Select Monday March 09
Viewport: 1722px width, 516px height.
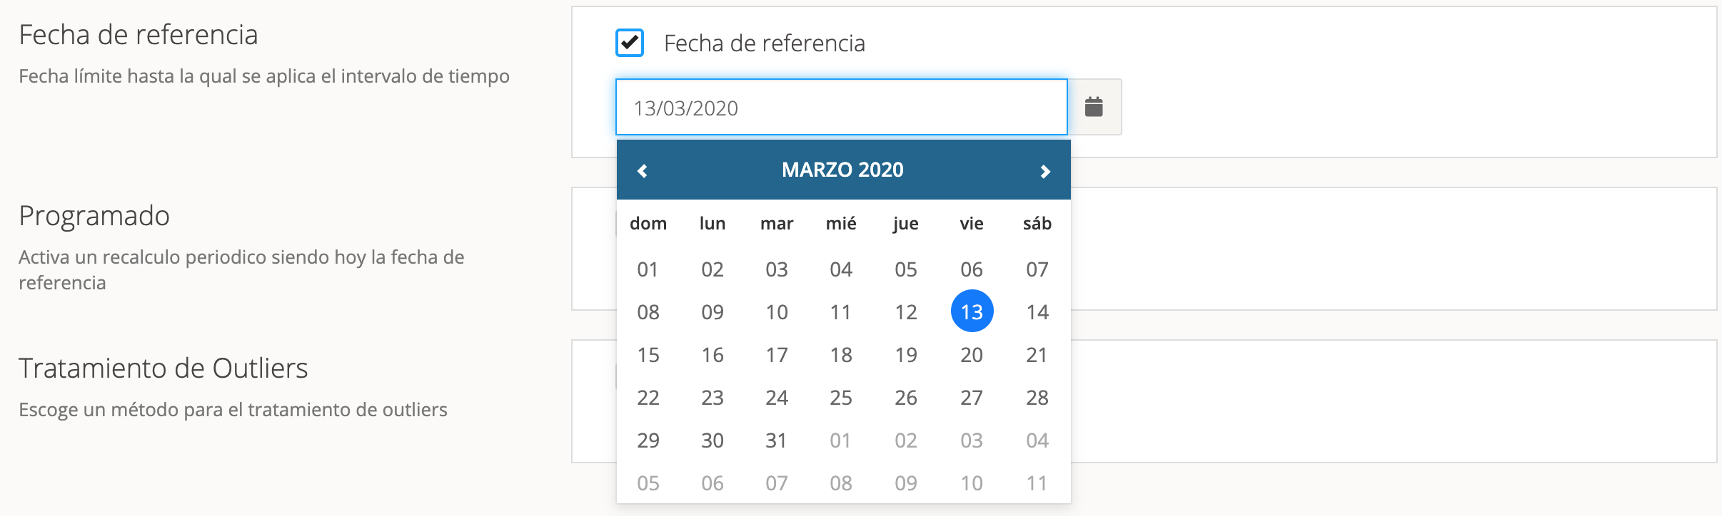coord(713,312)
